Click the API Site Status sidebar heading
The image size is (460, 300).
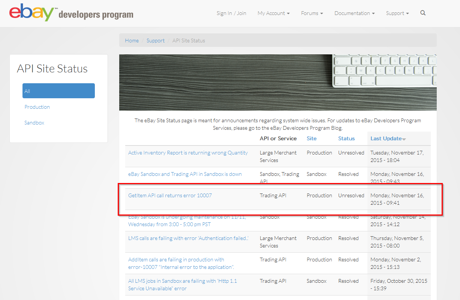[52, 69]
